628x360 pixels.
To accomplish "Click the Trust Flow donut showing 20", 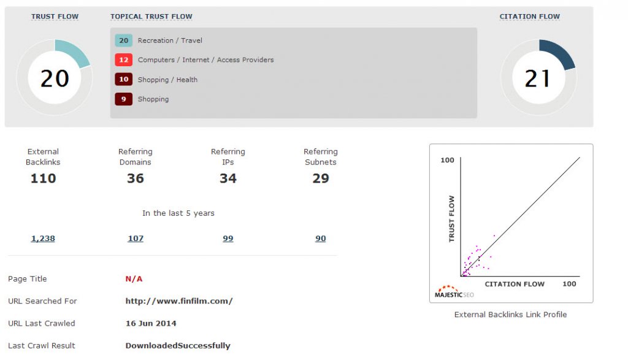I will coord(55,78).
